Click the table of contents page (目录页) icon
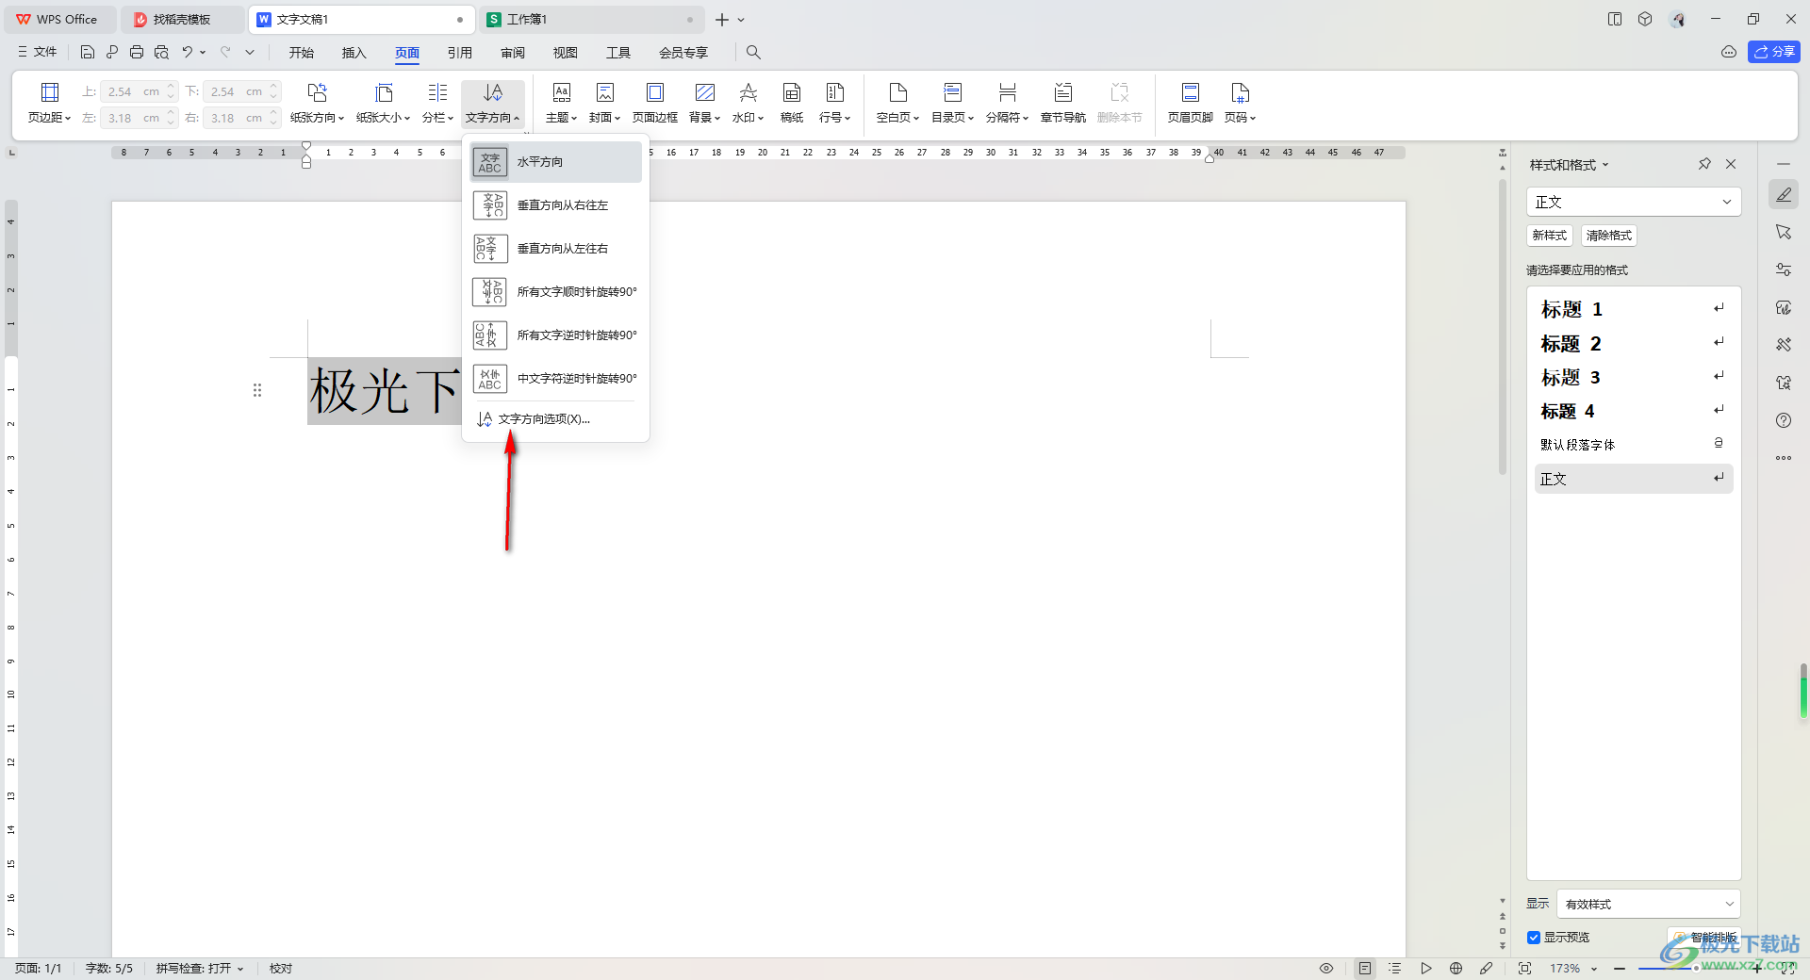 click(952, 92)
